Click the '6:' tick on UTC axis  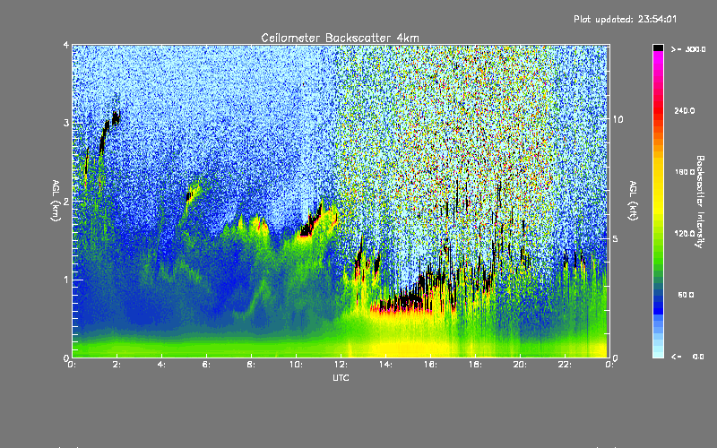coord(206,365)
